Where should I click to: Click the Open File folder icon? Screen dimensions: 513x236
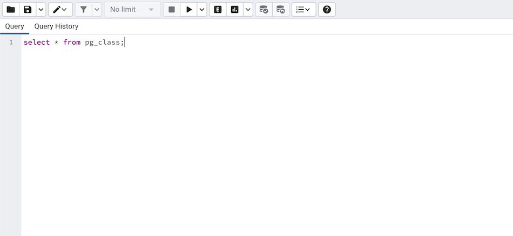(11, 10)
